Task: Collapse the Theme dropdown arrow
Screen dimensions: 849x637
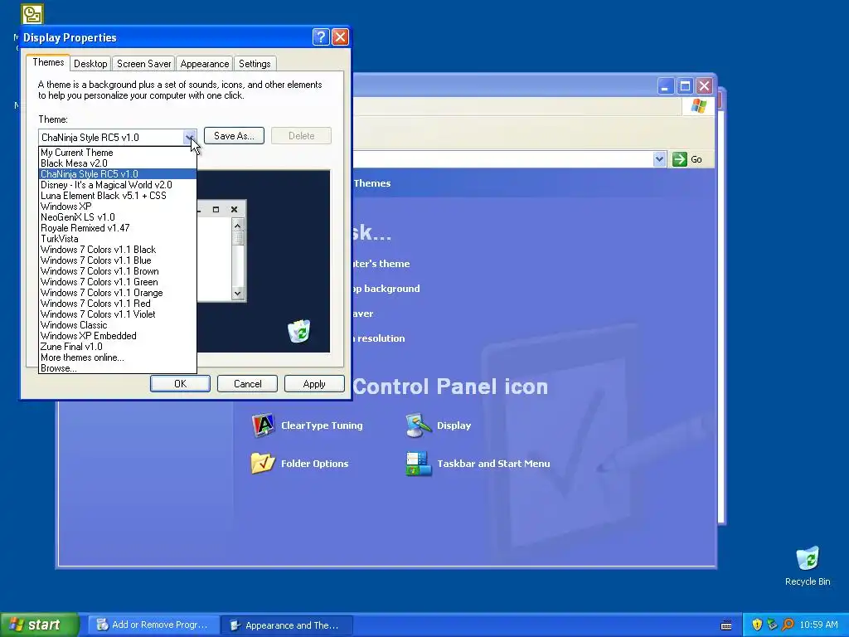Action: pyautogui.click(x=189, y=137)
